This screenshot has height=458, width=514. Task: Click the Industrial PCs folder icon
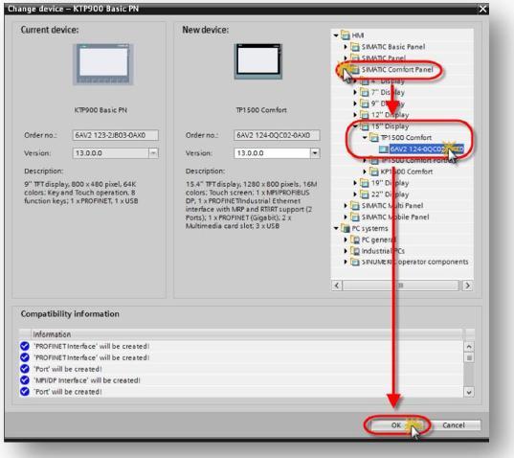tap(355, 251)
